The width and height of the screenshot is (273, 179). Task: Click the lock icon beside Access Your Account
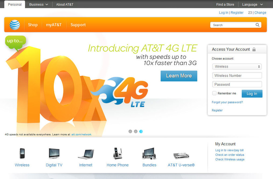(x=254, y=50)
